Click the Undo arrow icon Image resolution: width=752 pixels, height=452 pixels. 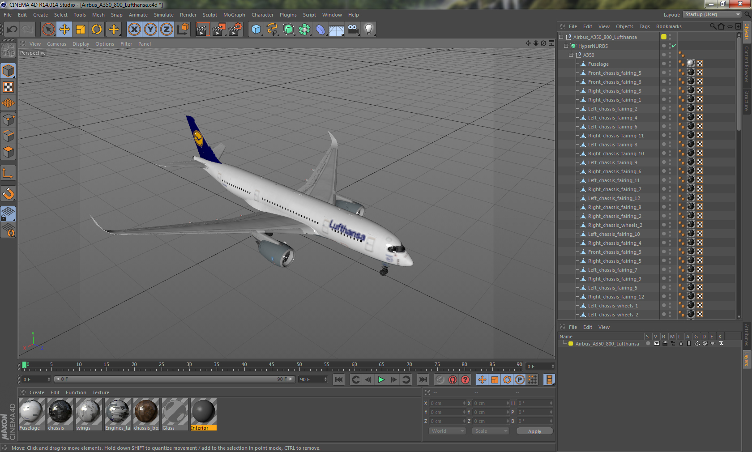tap(12, 30)
